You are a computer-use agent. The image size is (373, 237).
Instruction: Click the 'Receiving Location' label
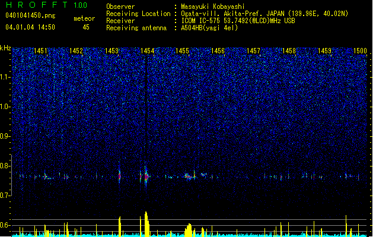coord(138,14)
